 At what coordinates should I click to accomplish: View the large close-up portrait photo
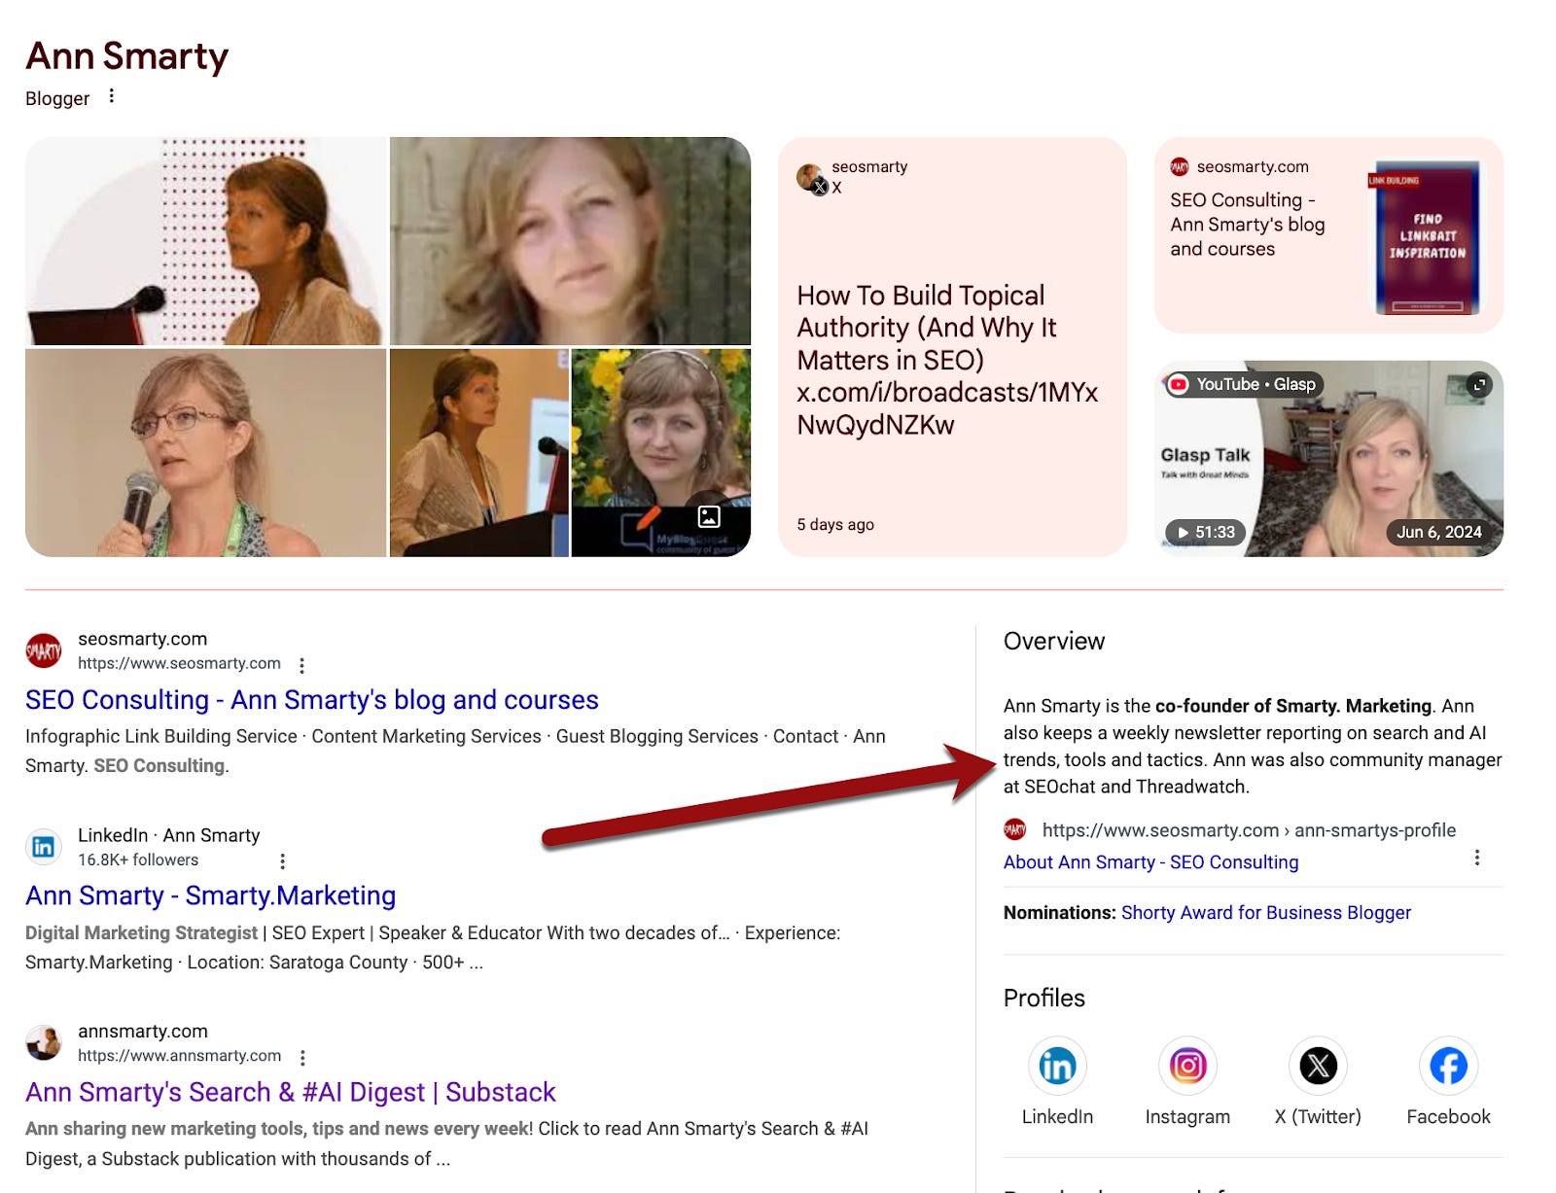click(570, 241)
